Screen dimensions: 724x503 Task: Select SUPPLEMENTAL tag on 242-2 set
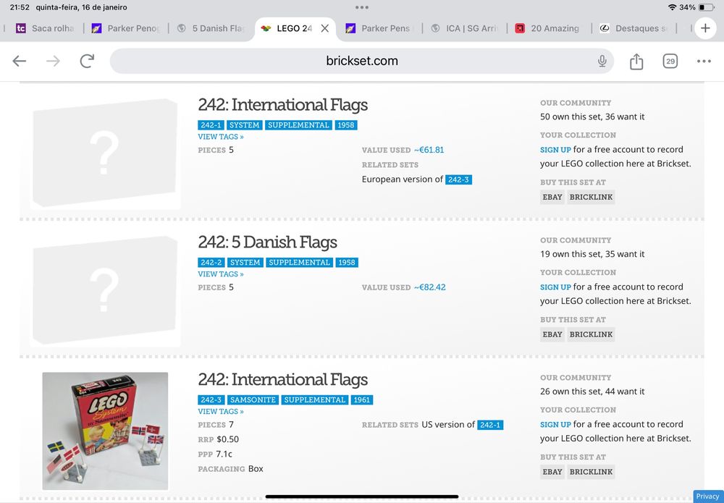click(299, 263)
